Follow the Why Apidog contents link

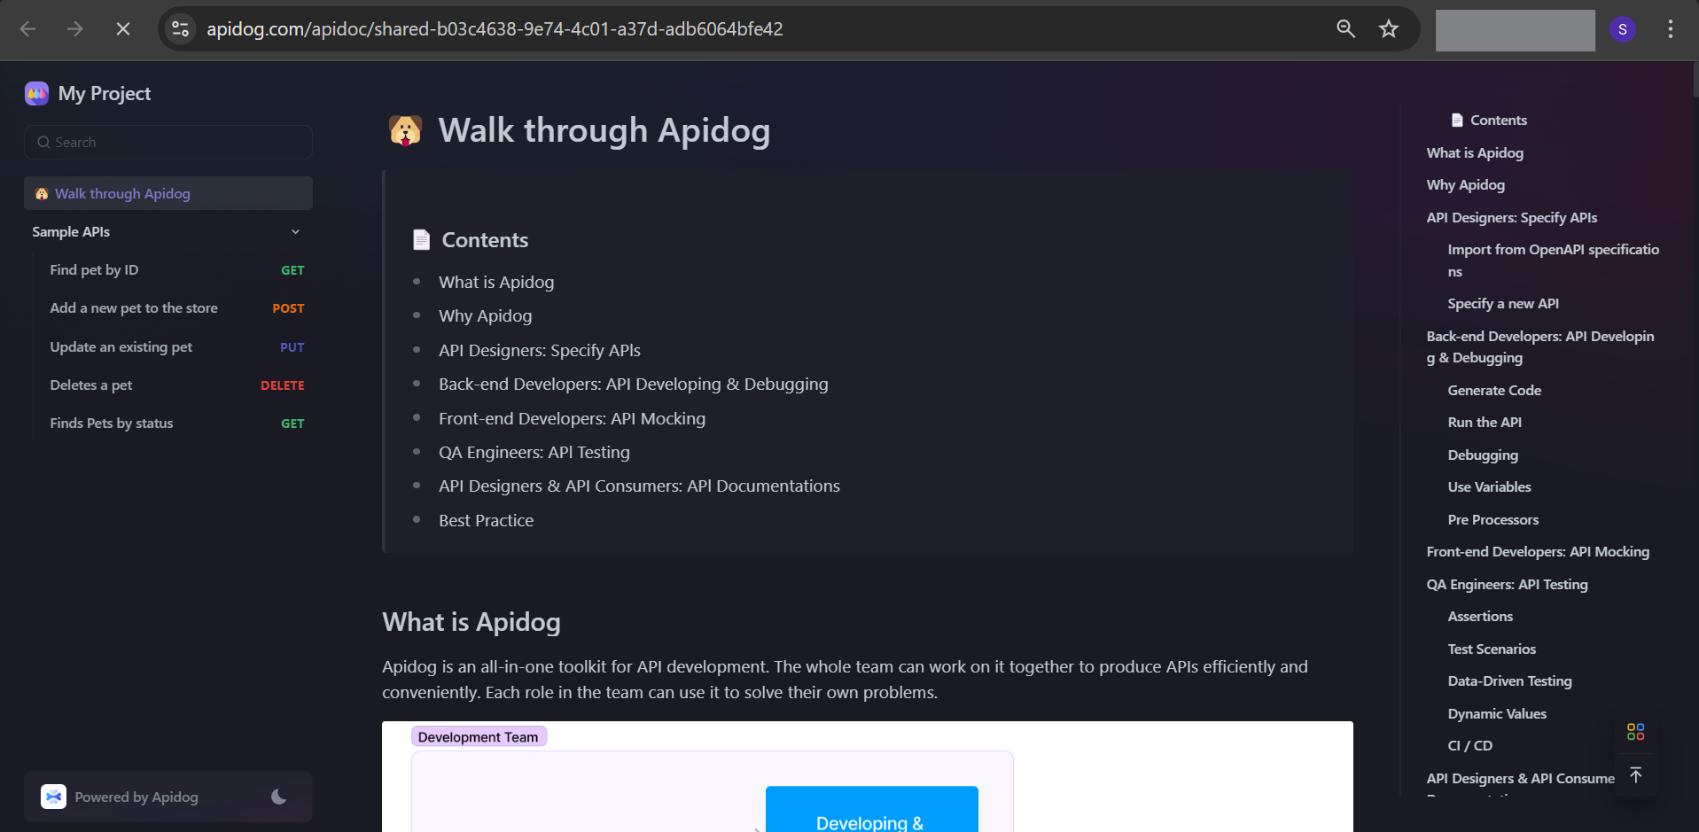tap(486, 315)
